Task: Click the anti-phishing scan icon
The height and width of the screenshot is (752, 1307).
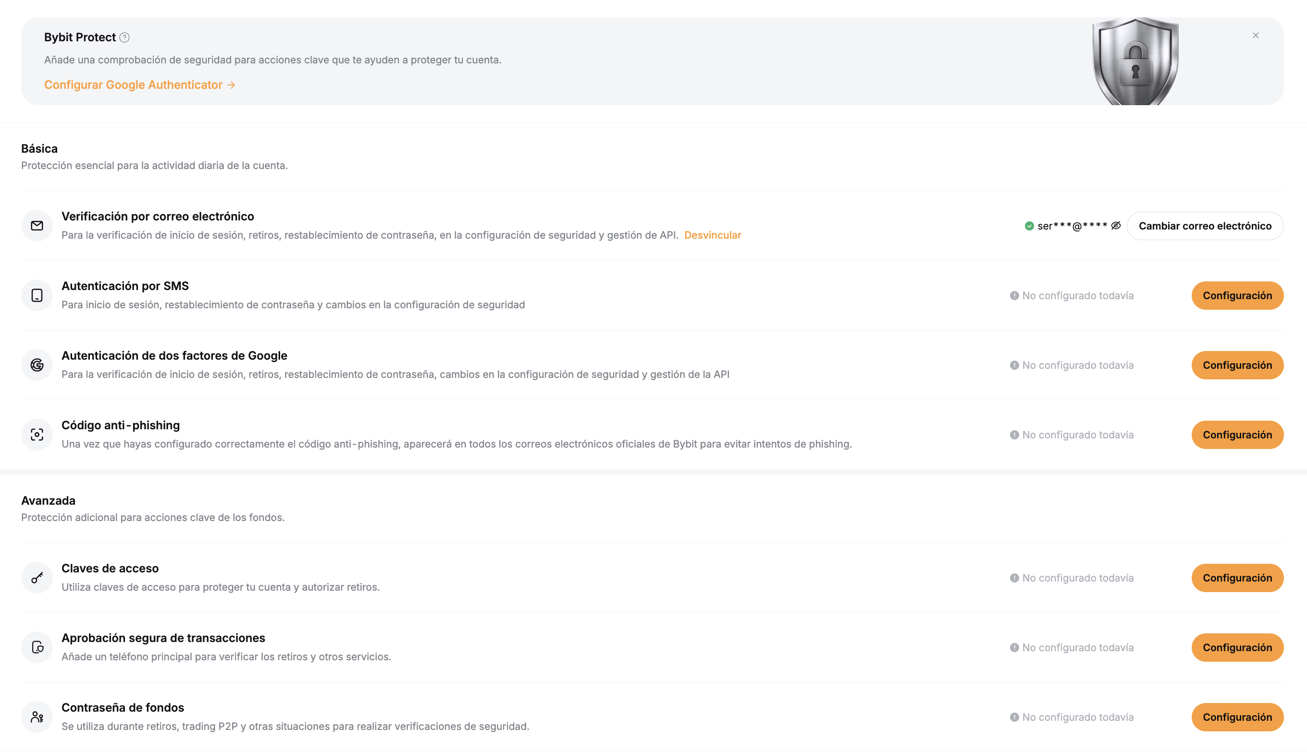Action: click(37, 435)
